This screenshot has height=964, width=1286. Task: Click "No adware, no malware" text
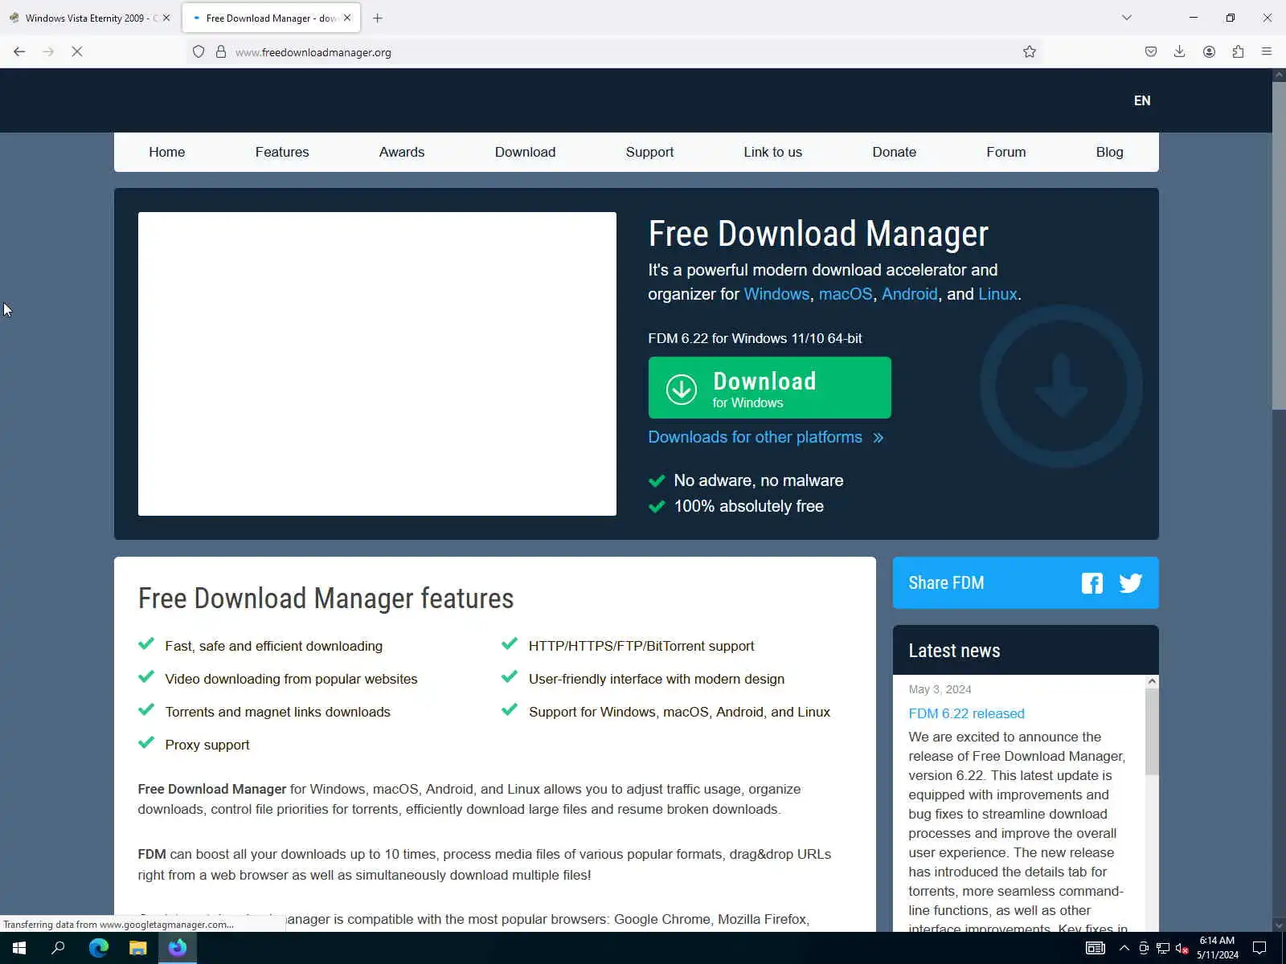point(759,480)
